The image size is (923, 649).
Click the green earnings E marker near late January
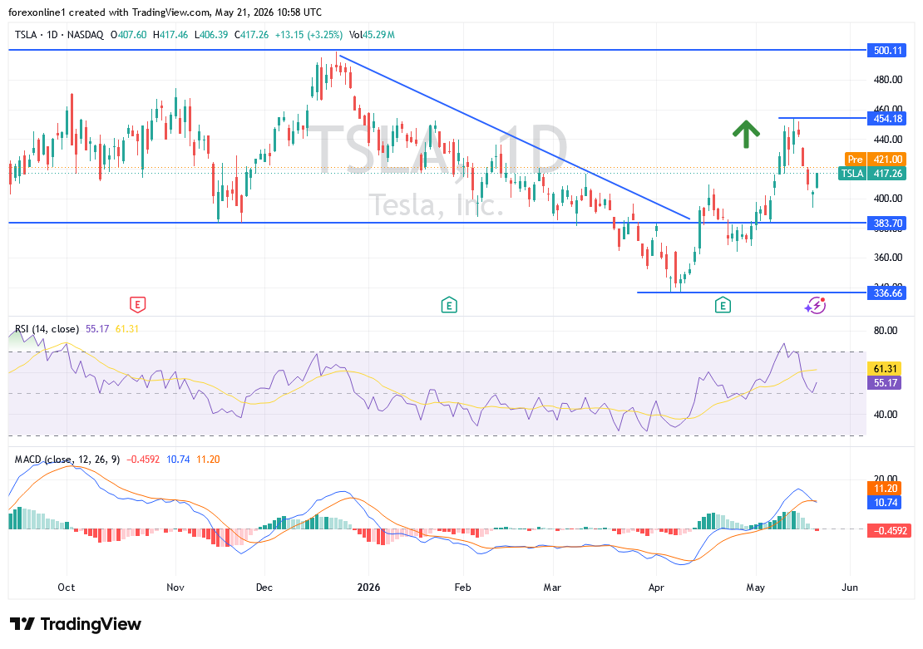point(449,305)
